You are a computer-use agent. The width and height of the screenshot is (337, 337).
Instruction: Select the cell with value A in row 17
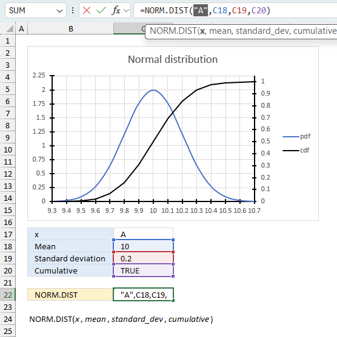(143, 234)
